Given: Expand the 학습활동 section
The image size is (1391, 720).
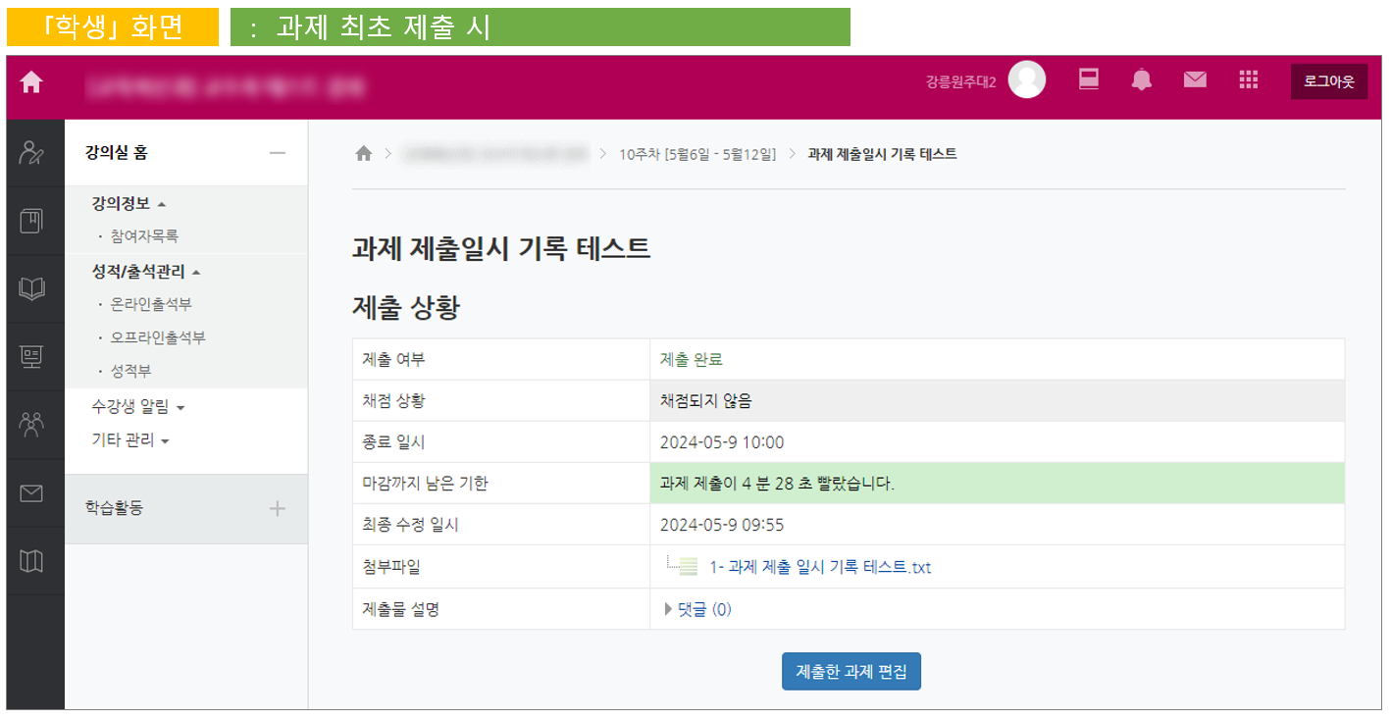Looking at the screenshot, I should [x=278, y=508].
